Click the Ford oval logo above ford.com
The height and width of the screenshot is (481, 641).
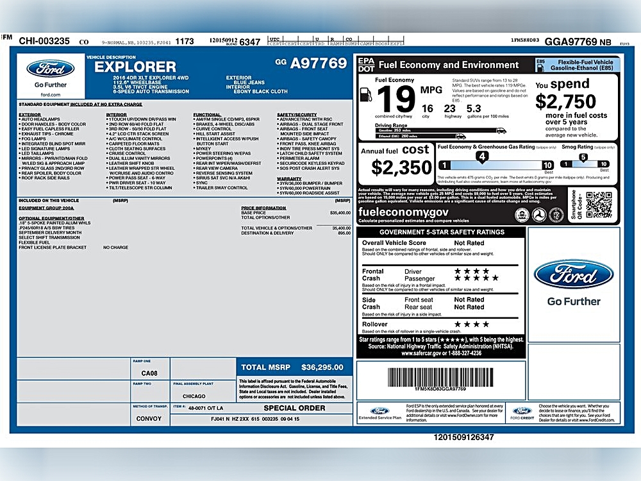pos(50,69)
